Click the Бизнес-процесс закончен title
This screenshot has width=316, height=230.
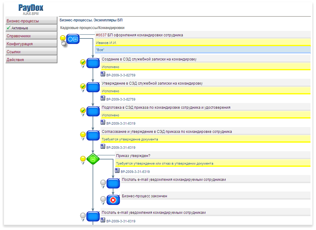pyautogui.click(x=145, y=196)
